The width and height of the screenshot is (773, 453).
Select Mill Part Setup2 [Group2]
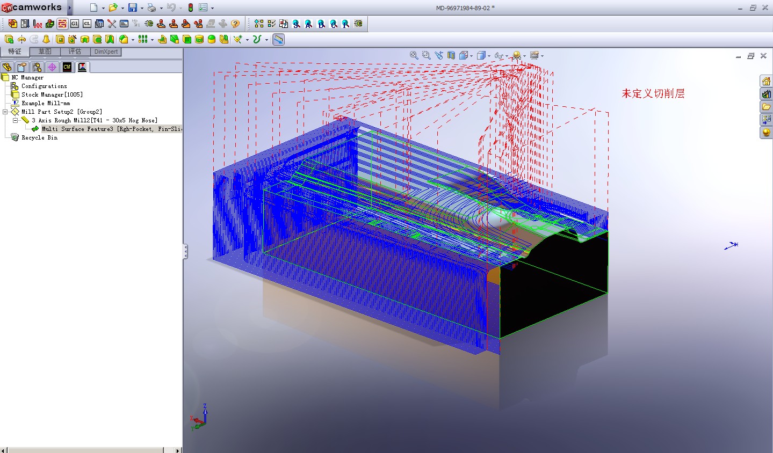click(62, 112)
